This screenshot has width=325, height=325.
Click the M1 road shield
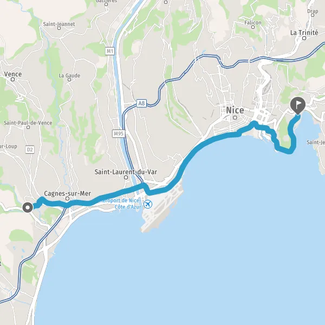coord(110,51)
